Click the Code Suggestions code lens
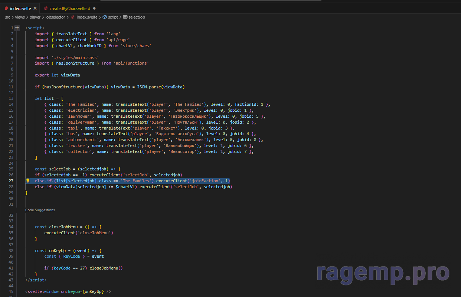Viewport: 461px width, 297px height. tap(40, 210)
